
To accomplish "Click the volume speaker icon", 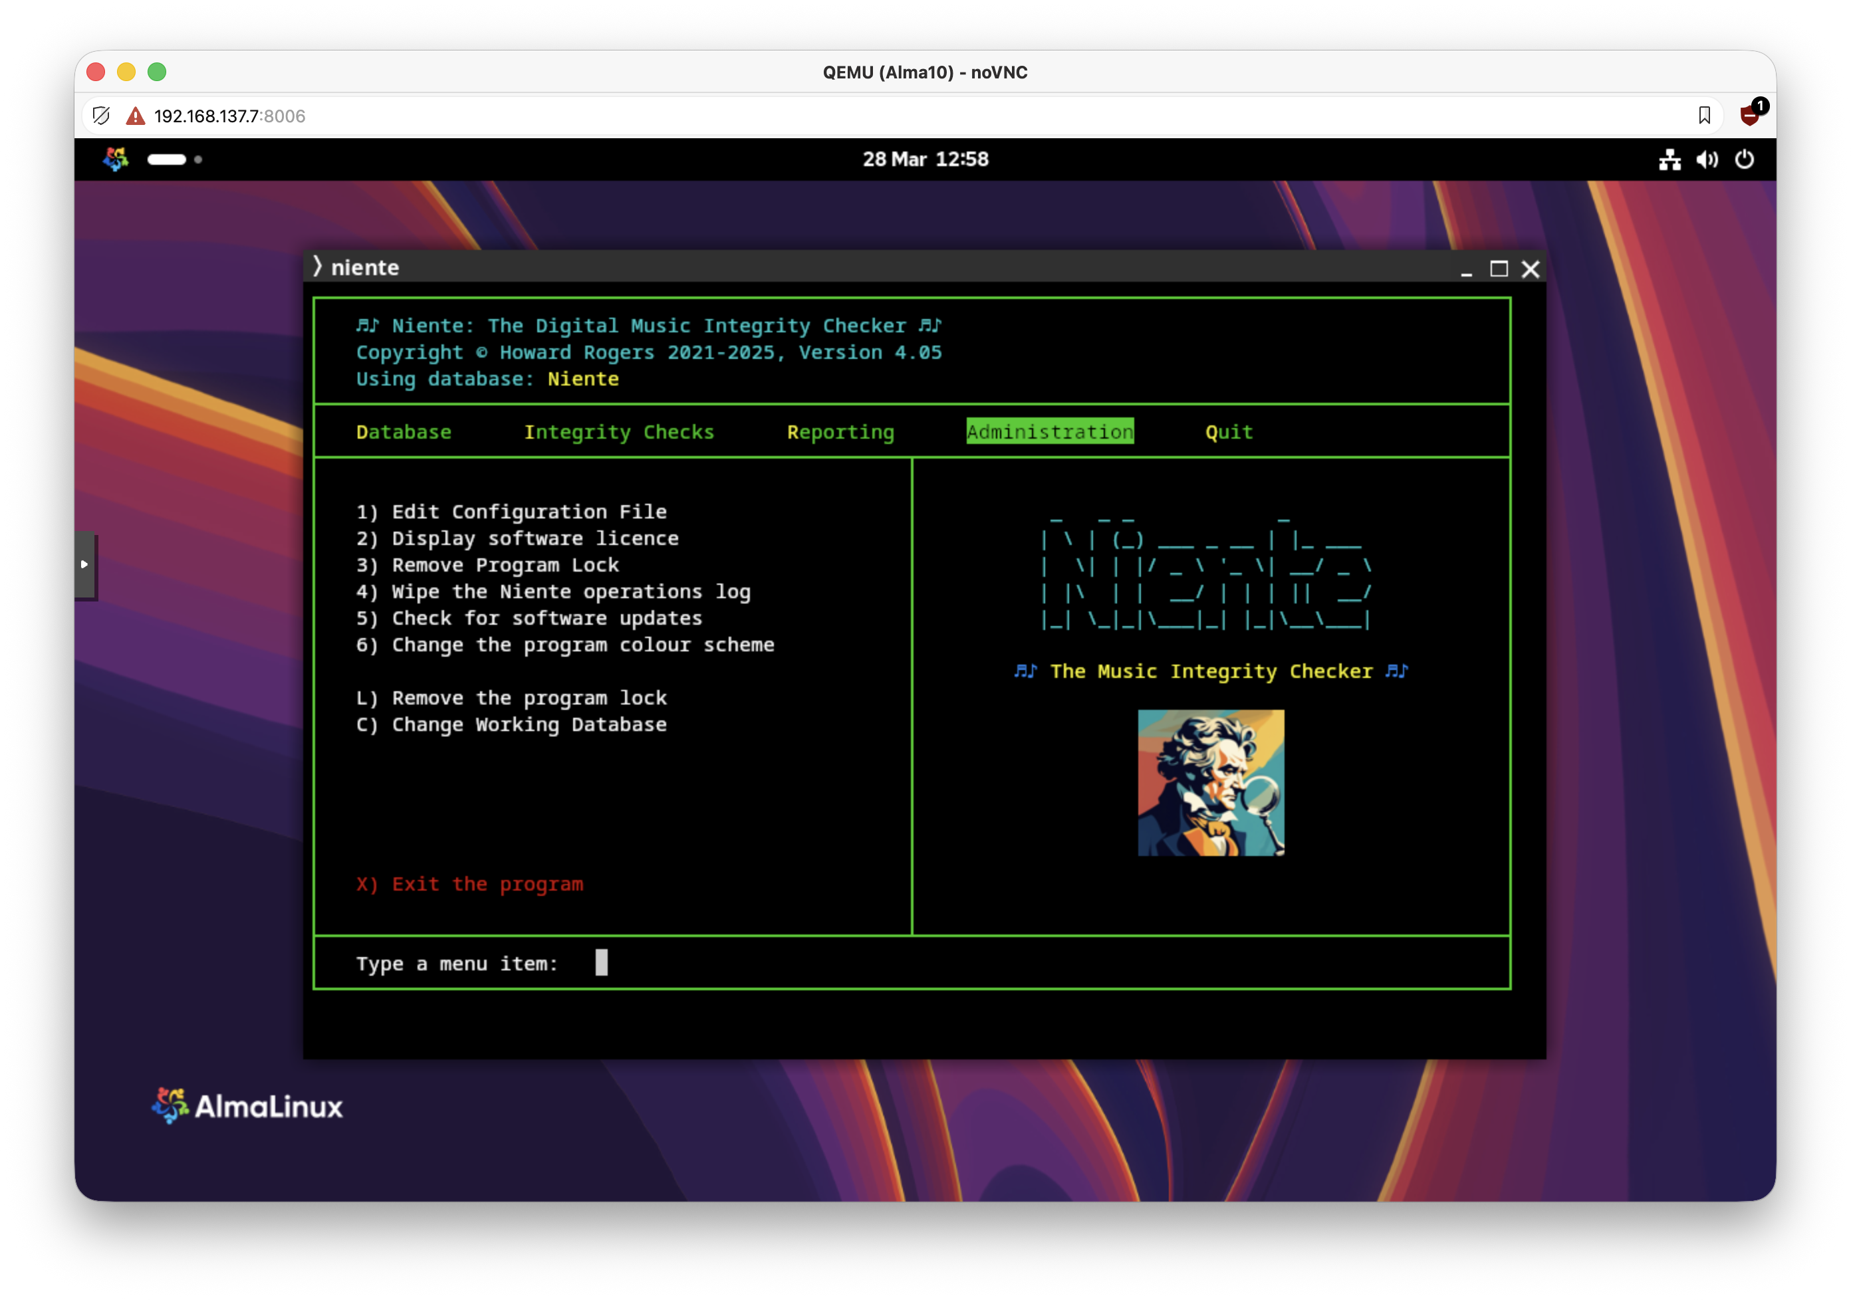I will coord(1707,160).
